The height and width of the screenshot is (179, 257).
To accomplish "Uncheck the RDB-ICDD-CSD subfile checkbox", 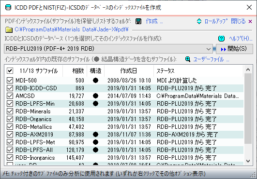I will [x=10, y=88].
